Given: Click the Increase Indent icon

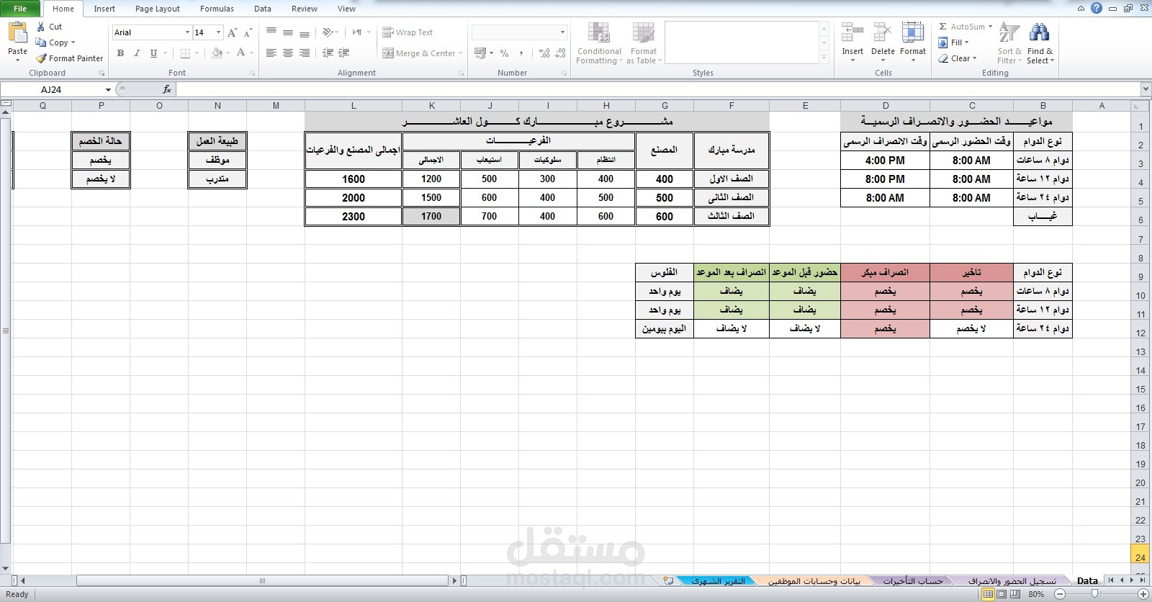Looking at the screenshot, I should (x=344, y=53).
